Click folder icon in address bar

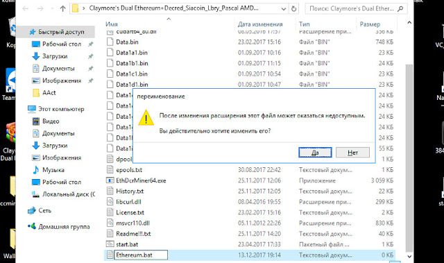(76, 8)
